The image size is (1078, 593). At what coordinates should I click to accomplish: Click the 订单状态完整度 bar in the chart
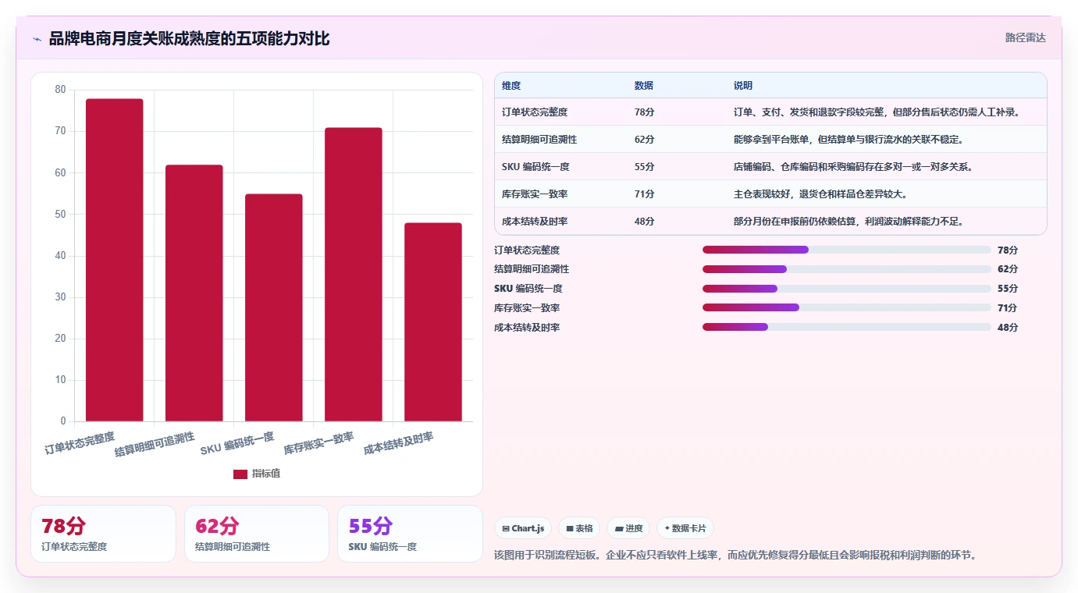click(115, 260)
